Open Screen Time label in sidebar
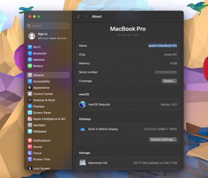Viewport: 208px width, 178px height. (x=42, y=159)
